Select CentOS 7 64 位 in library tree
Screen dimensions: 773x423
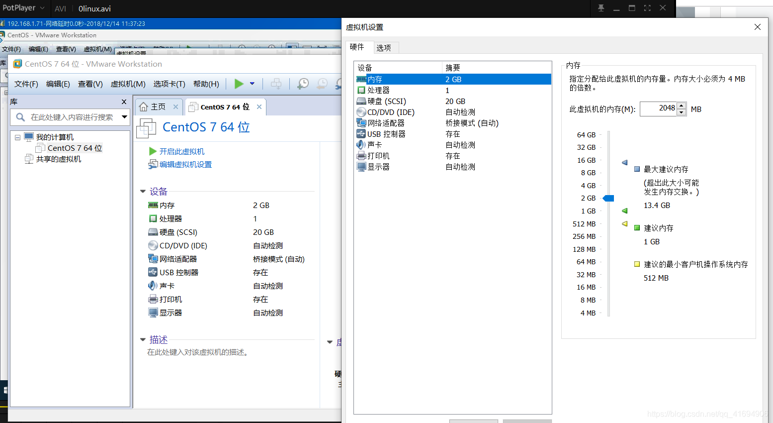(x=75, y=148)
